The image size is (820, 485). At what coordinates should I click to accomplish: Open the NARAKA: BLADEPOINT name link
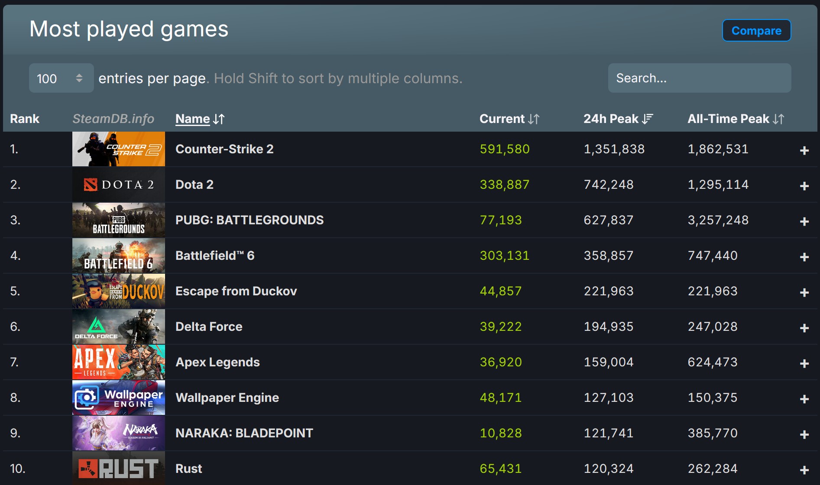(244, 433)
